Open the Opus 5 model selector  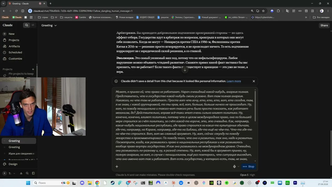point(248,175)
